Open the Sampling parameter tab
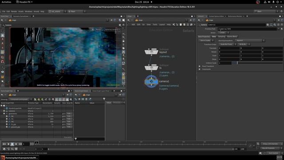 (x=221, y=36)
